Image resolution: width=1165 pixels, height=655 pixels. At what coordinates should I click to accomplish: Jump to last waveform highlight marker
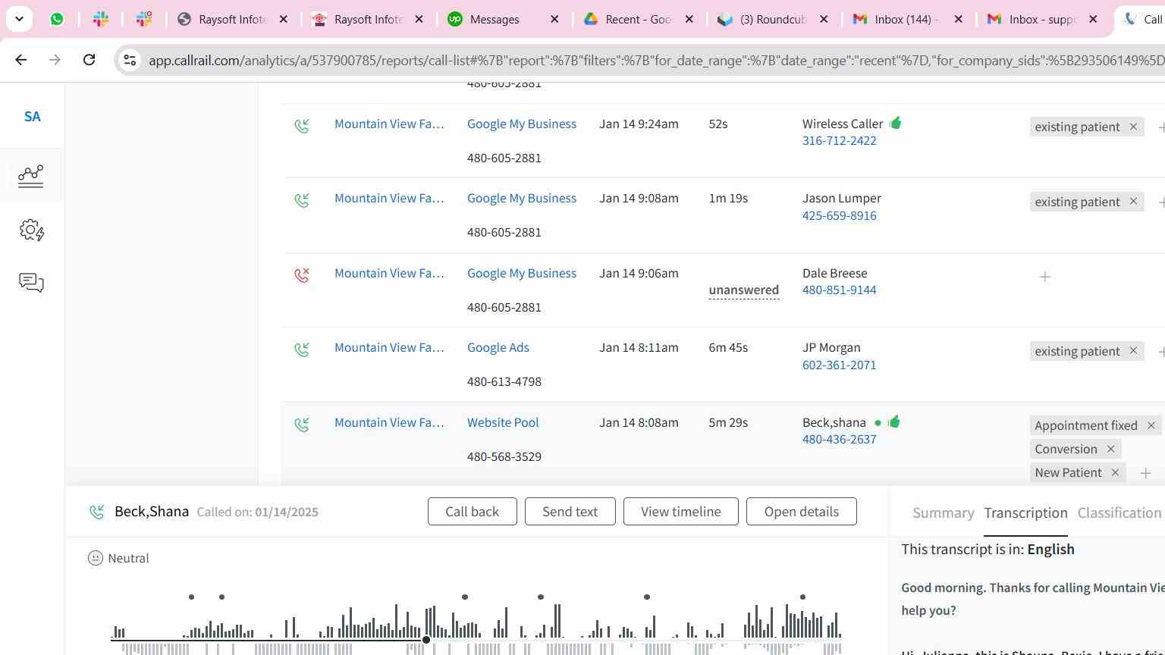click(x=802, y=597)
